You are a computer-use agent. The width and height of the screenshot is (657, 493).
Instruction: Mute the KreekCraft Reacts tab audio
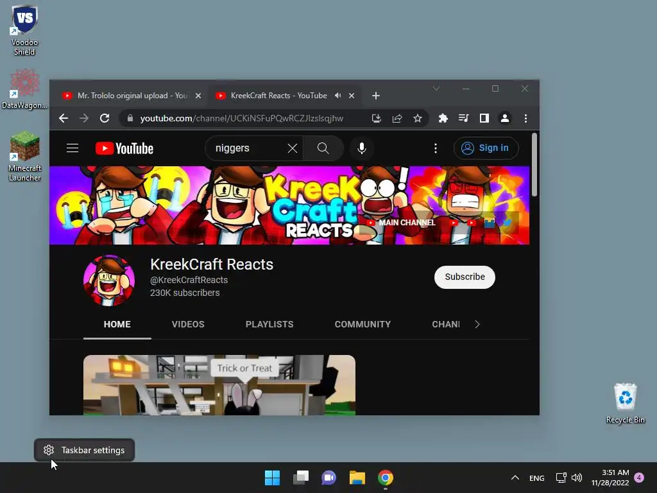(337, 96)
